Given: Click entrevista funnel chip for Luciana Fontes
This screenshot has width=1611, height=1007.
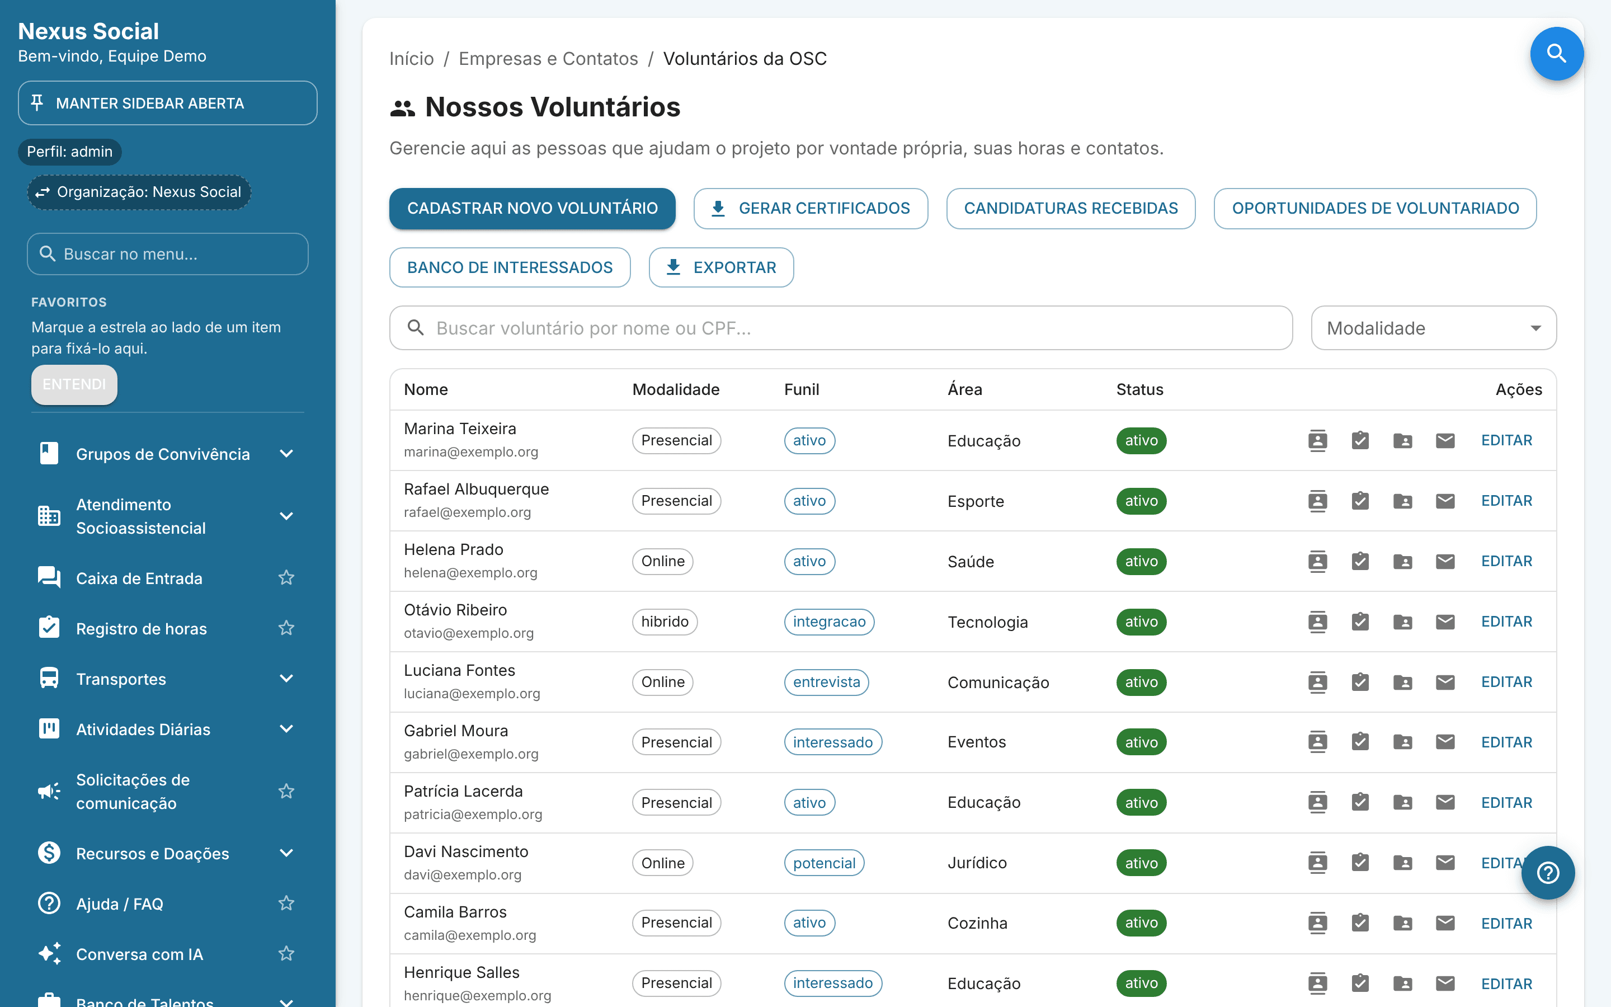Looking at the screenshot, I should click(x=826, y=682).
